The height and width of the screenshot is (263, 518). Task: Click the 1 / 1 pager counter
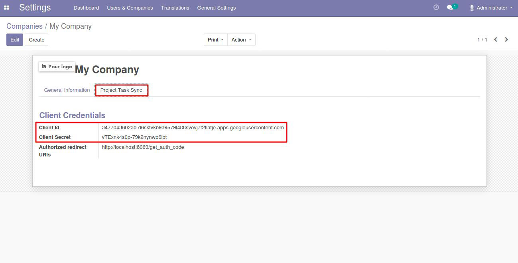click(483, 40)
